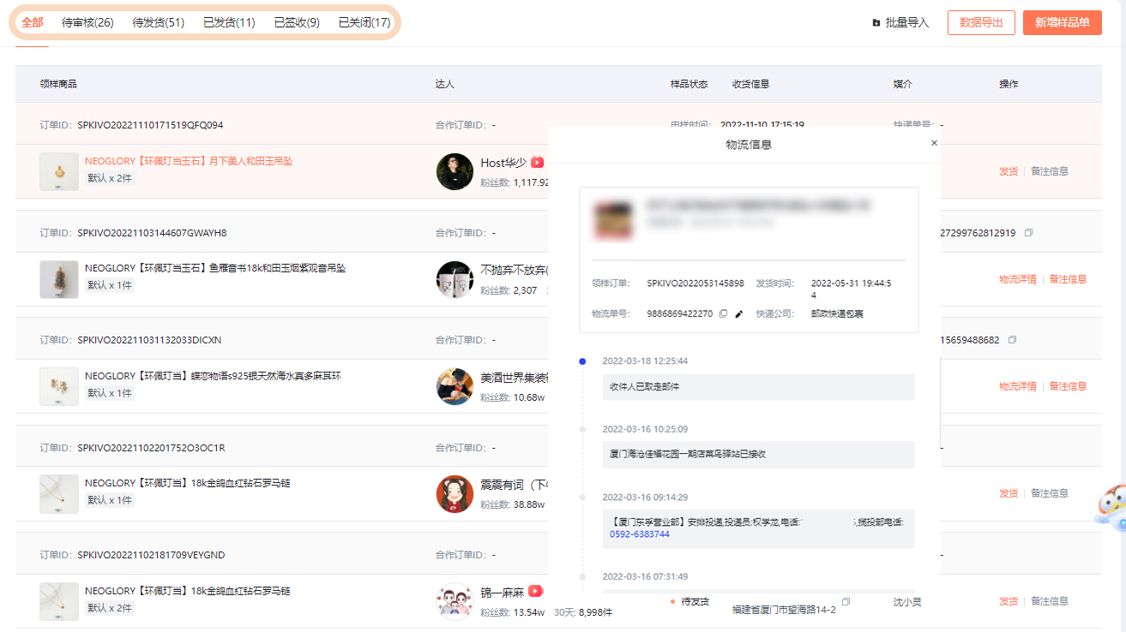Open 震震有词 influencer avatar
Screen dimensions: 1126x632
pyautogui.click(x=455, y=494)
